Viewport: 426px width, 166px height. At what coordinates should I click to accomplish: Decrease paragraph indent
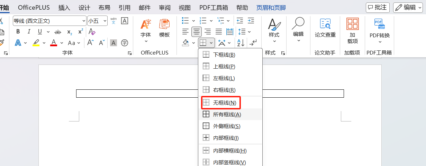240,21
